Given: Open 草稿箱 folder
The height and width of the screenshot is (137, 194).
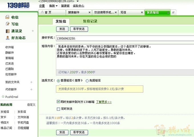Looking at the screenshot, I should coord(9,58).
